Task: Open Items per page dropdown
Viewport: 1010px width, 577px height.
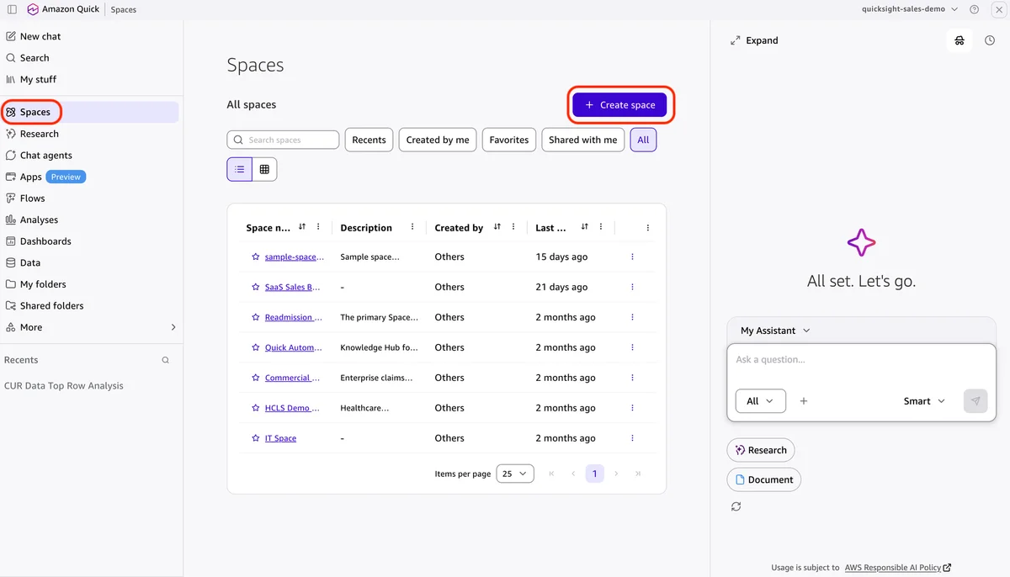Action: pos(515,474)
